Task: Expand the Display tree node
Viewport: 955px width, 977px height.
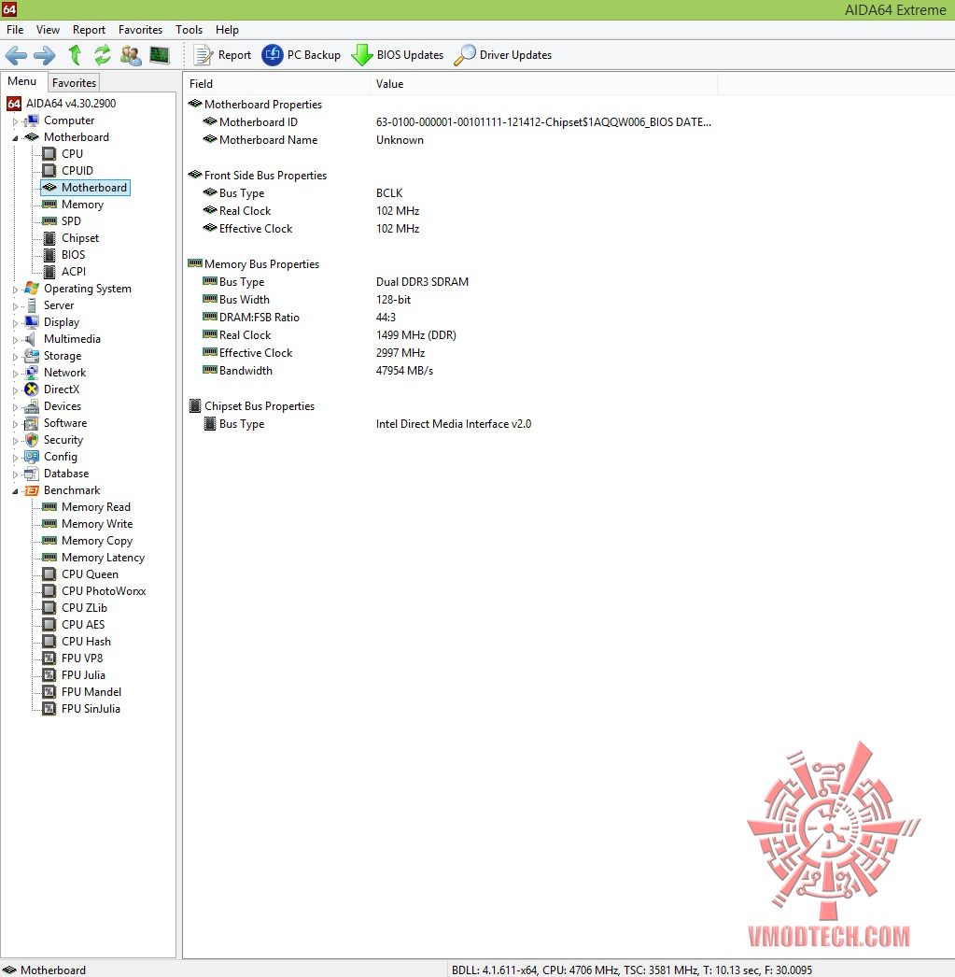Action: tap(16, 323)
